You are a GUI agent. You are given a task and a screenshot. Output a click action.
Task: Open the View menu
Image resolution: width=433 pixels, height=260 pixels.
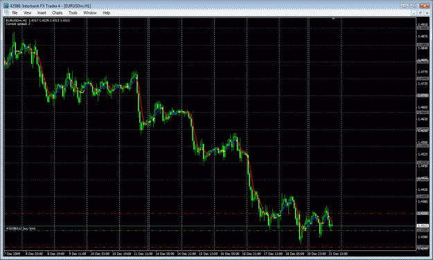click(x=27, y=13)
